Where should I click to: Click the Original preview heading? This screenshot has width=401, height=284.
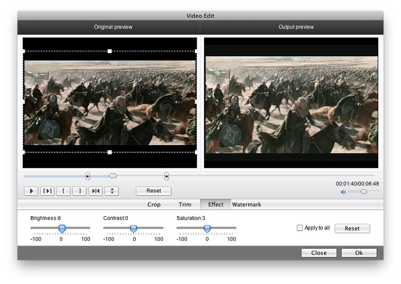[113, 27]
